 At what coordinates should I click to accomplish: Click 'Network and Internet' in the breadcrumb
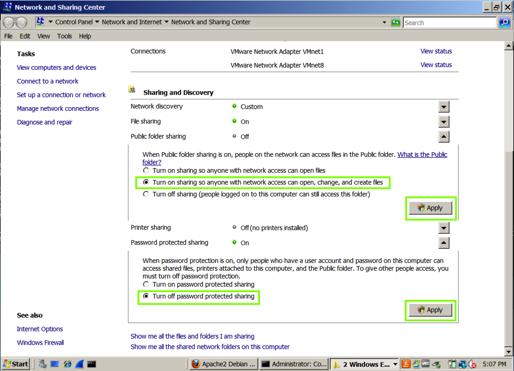(x=132, y=22)
